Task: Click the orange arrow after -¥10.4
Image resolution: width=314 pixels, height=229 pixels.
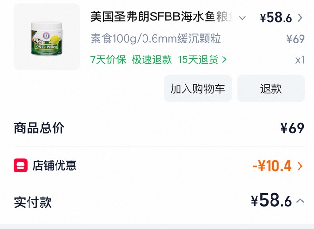Action: pos(300,166)
